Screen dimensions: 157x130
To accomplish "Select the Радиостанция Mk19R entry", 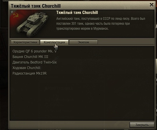I will [x=29, y=73].
